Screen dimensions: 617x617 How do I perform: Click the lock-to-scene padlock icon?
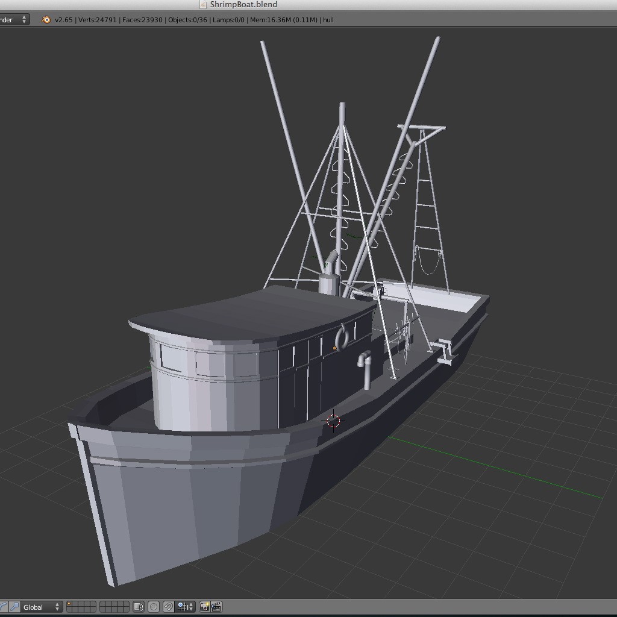click(x=138, y=607)
